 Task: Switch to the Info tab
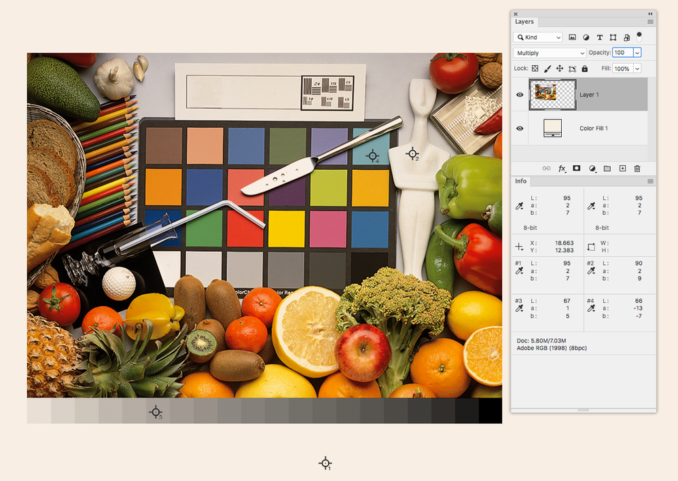click(x=520, y=181)
